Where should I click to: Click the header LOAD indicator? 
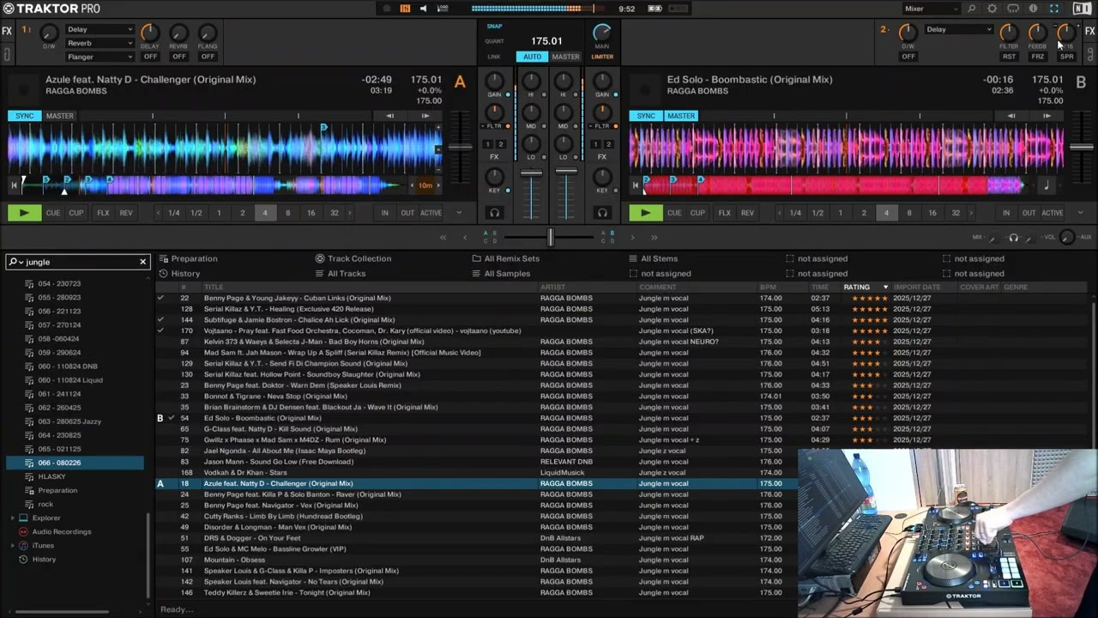[443, 9]
